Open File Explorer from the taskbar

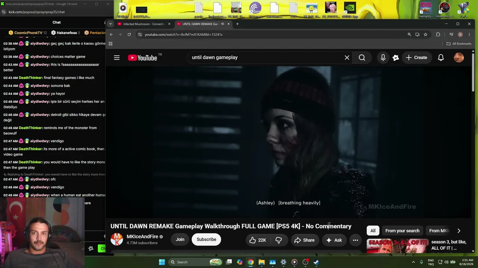[x=261, y=262]
